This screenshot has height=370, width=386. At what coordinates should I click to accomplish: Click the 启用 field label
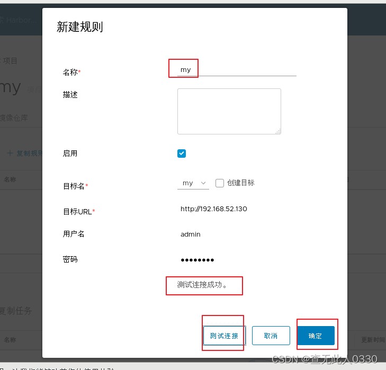(x=70, y=154)
